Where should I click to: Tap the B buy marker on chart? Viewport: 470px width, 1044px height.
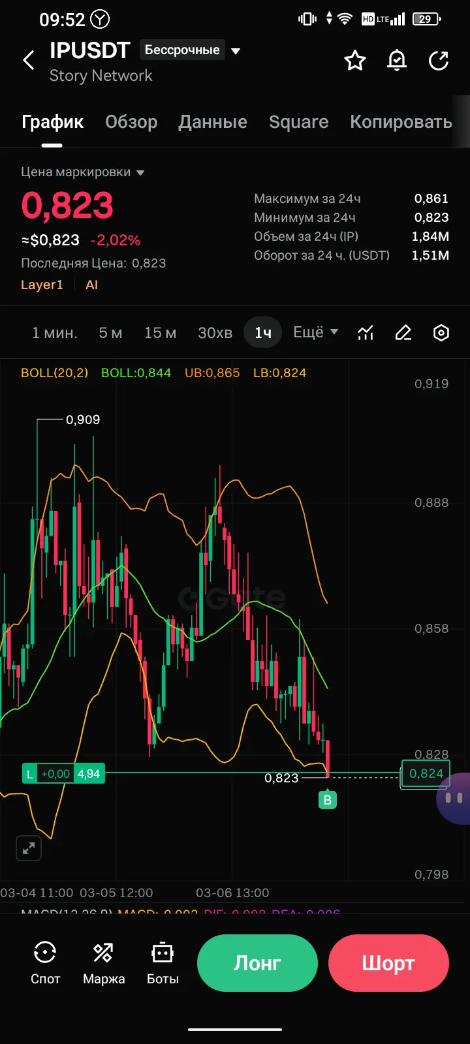point(327,799)
